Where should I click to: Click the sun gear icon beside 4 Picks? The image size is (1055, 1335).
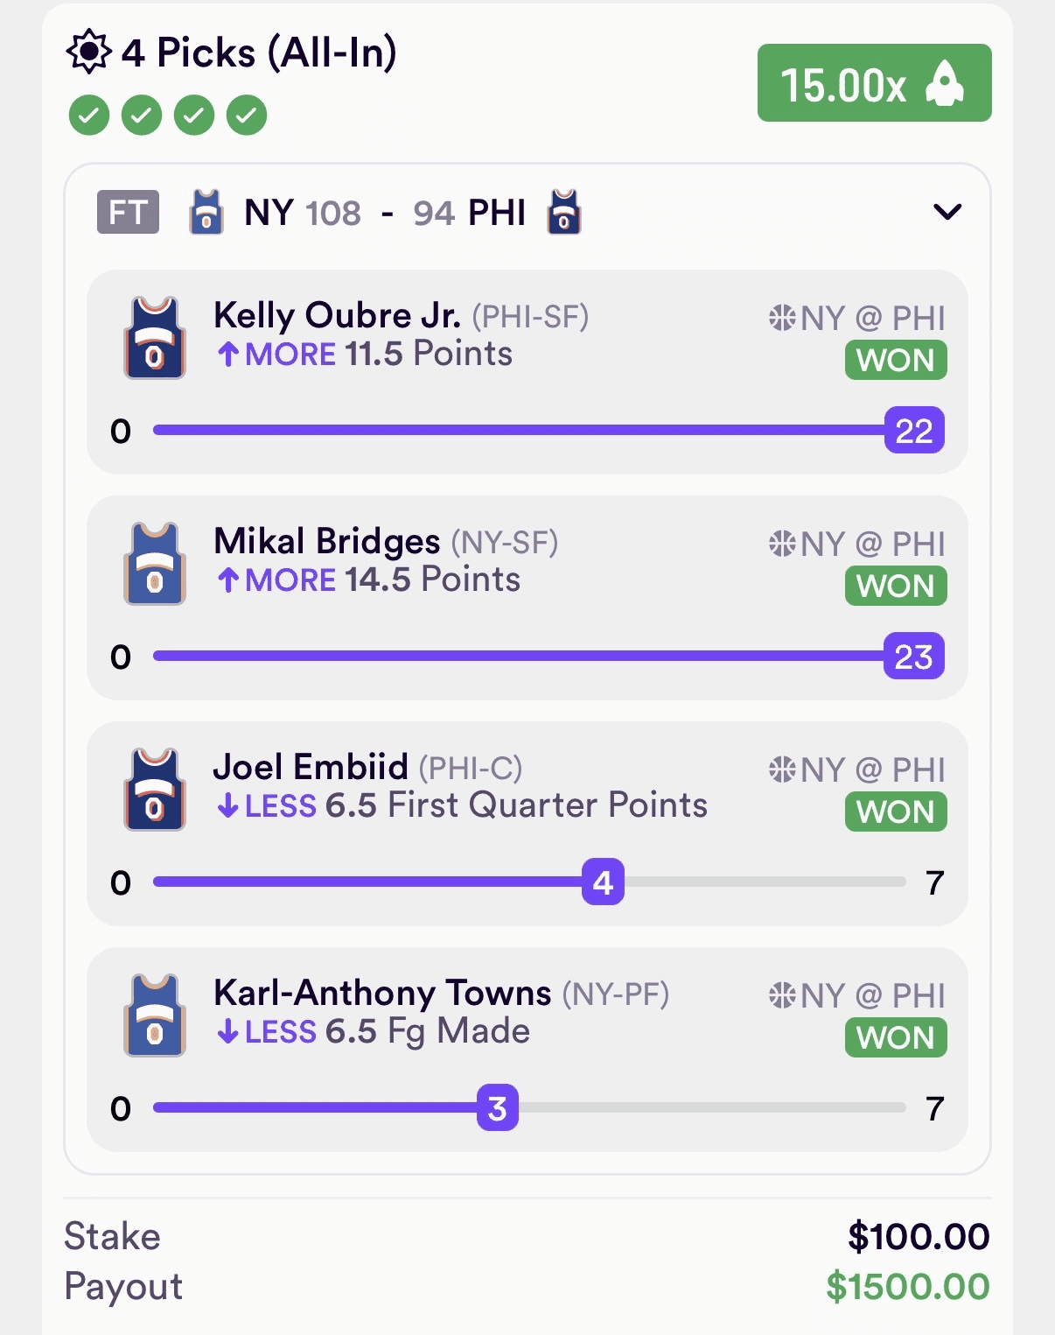pos(89,53)
